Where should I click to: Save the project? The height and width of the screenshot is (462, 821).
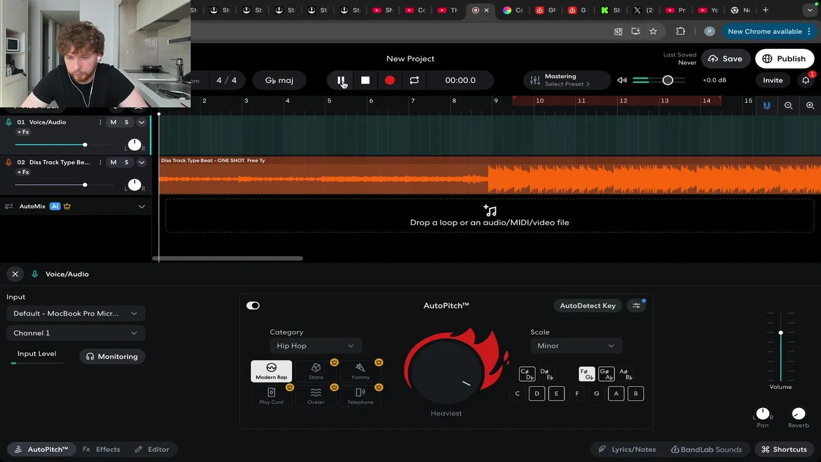click(725, 58)
